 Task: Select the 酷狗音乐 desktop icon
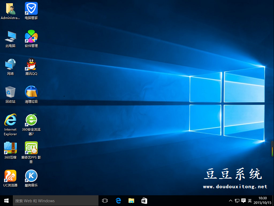tap(31, 176)
